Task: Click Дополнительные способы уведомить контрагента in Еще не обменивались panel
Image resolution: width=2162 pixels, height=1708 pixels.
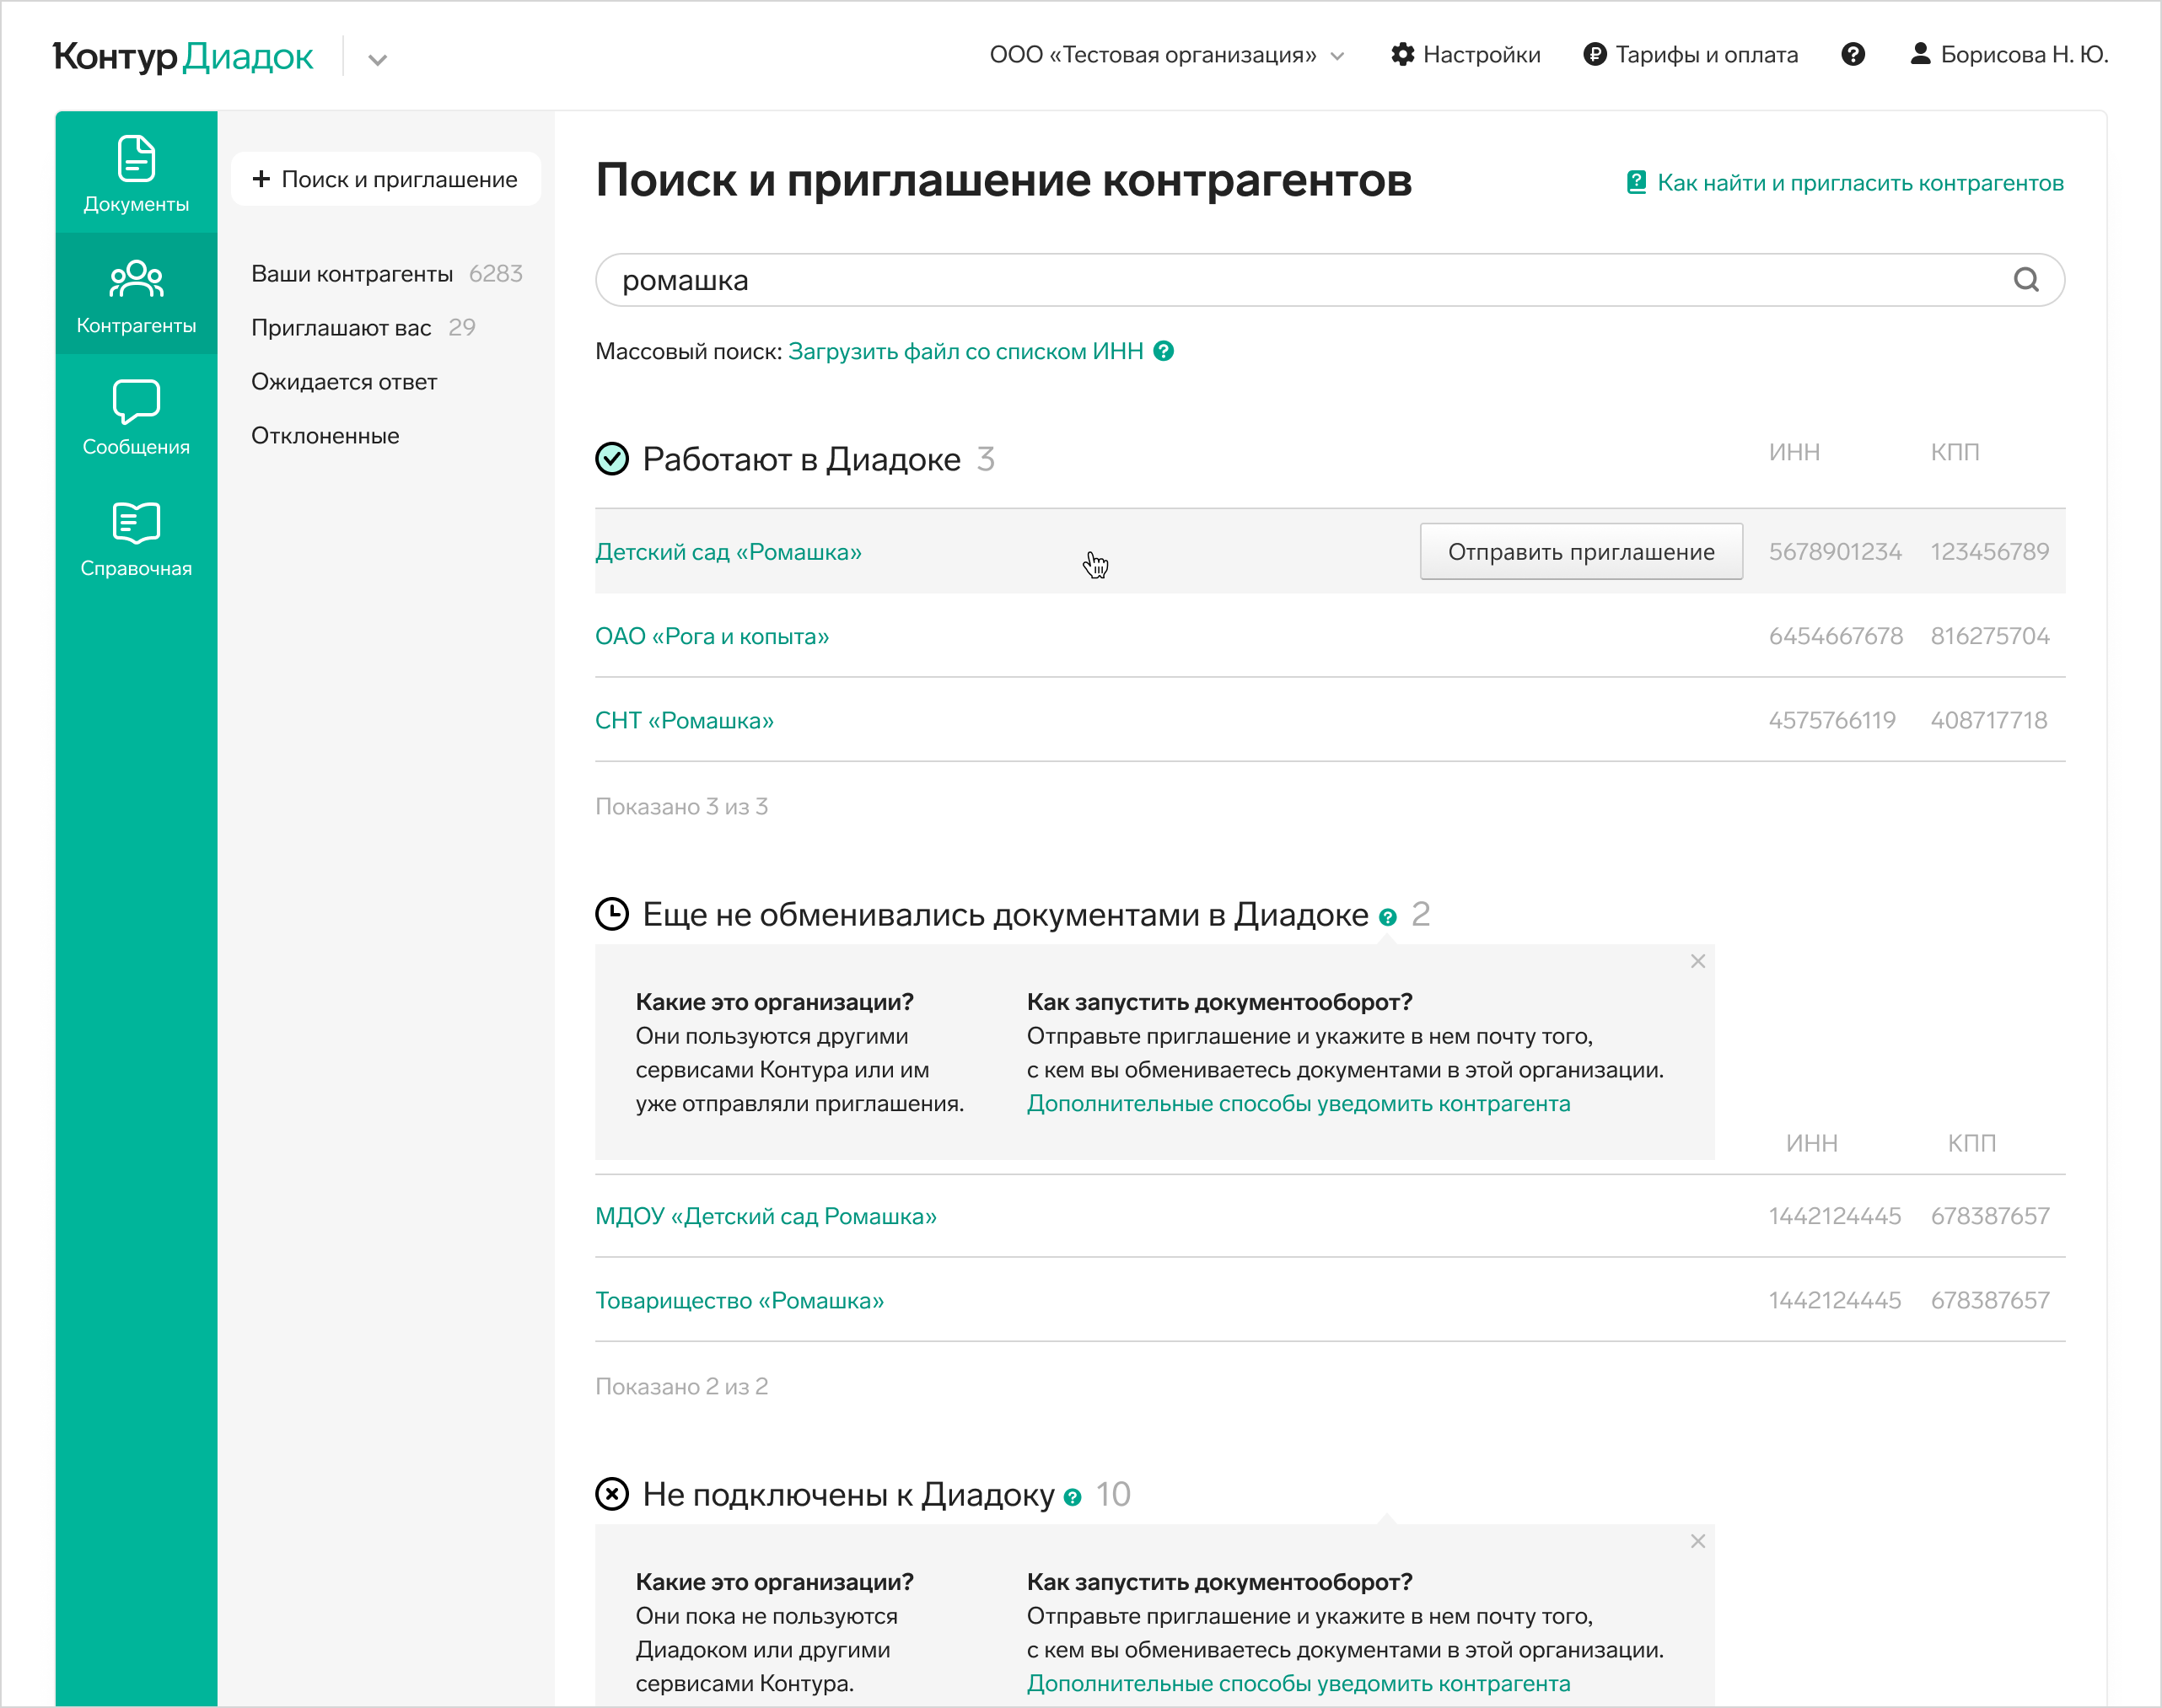Action: (x=1298, y=1103)
